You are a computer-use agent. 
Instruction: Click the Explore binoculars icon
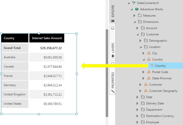coord(113,21)
